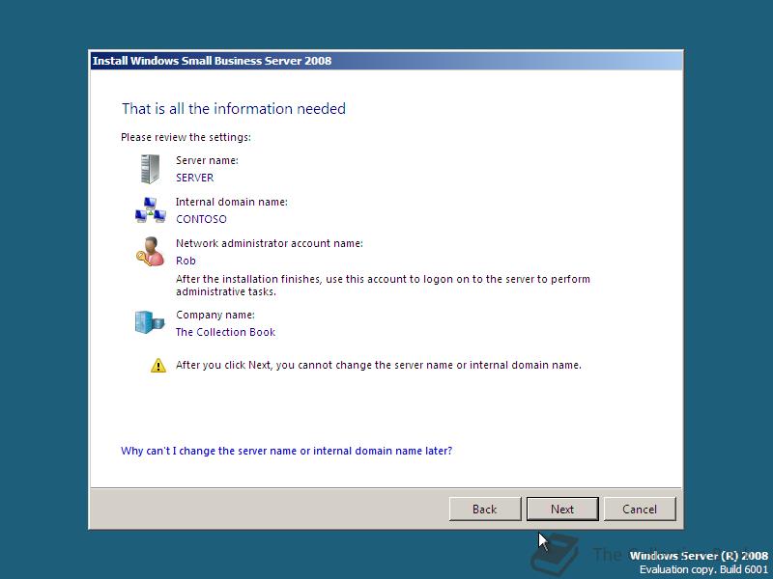This screenshot has width=773, height=579.
Task: Click the heading That is all the information needed
Action: [234, 108]
